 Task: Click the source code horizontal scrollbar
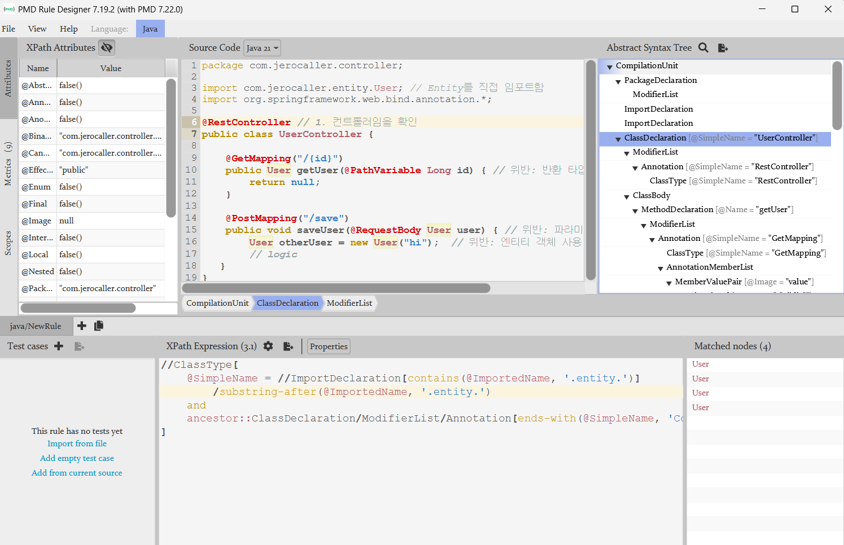click(x=336, y=288)
